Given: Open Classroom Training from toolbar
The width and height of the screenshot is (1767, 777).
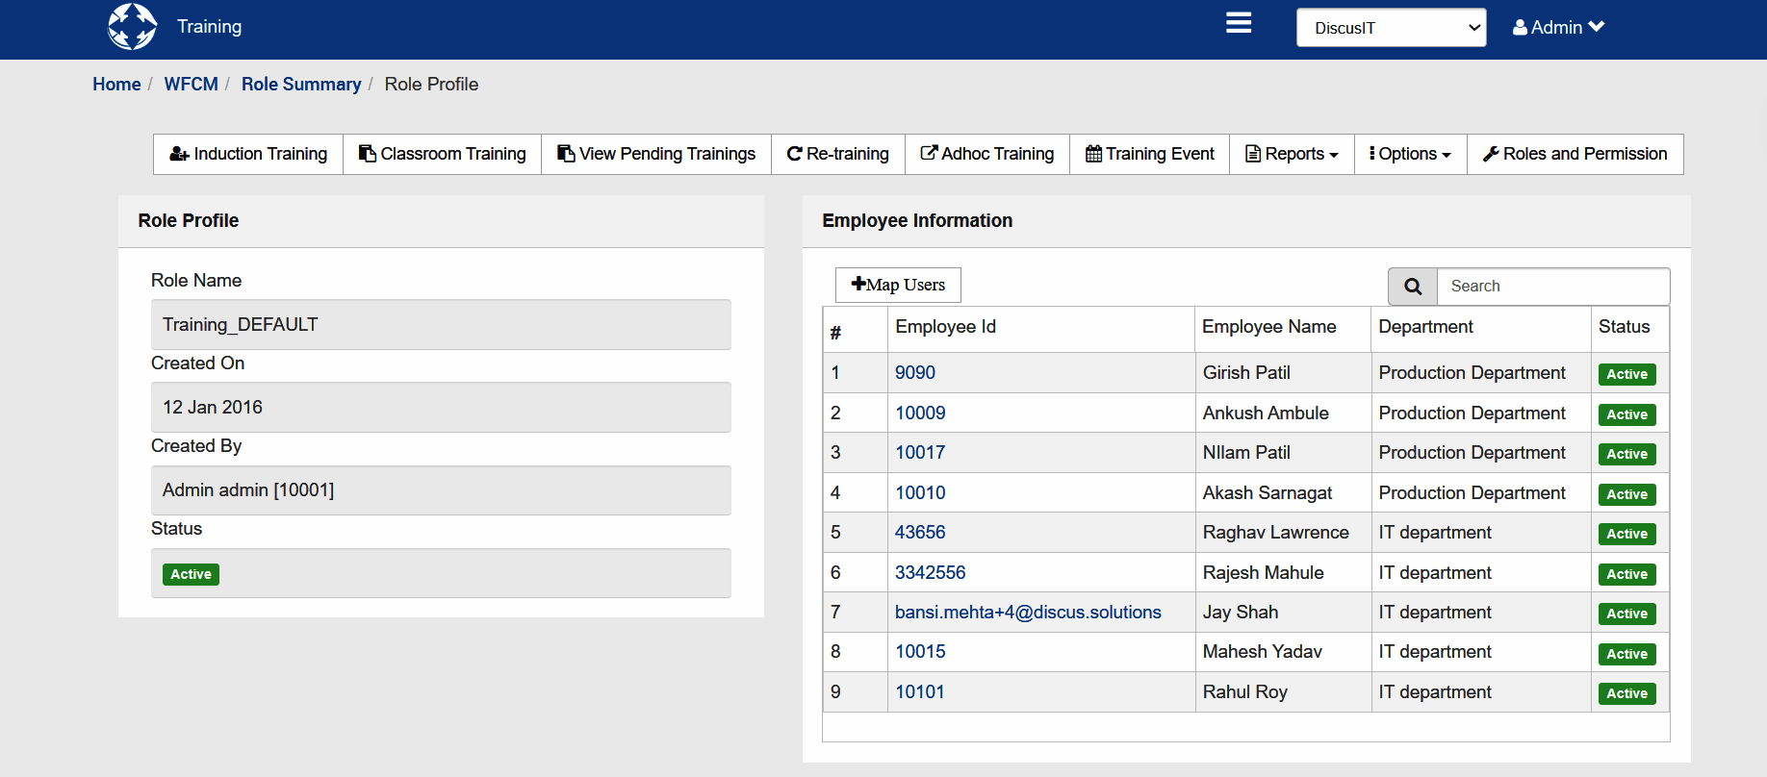Looking at the screenshot, I should [x=442, y=154].
